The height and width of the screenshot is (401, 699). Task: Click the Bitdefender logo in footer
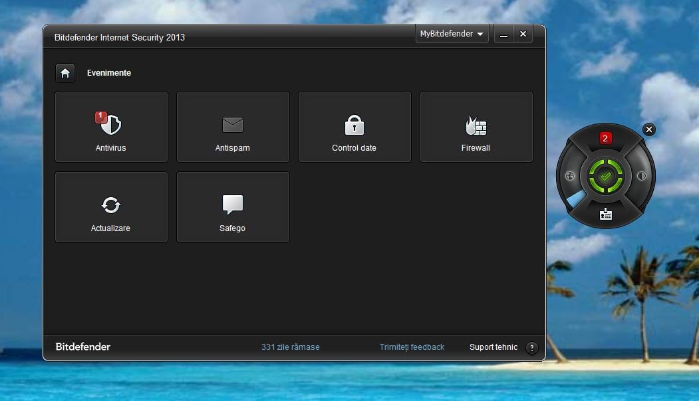pyautogui.click(x=83, y=347)
